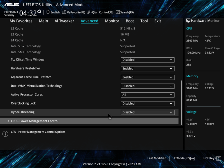Click the Qfan Control fan icon
This screenshot has width=224, height=168.
pos(89,12)
